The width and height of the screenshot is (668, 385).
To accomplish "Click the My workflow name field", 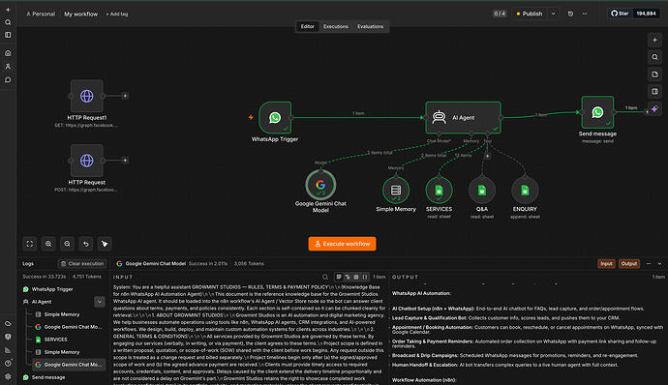I will coord(81,15).
